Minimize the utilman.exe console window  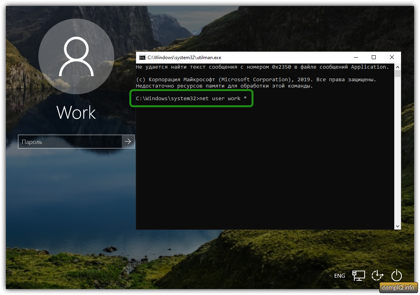[x=355, y=58]
